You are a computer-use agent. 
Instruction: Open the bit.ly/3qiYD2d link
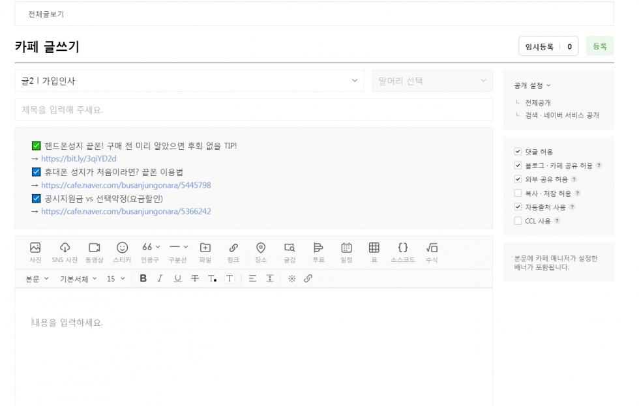[x=79, y=158]
